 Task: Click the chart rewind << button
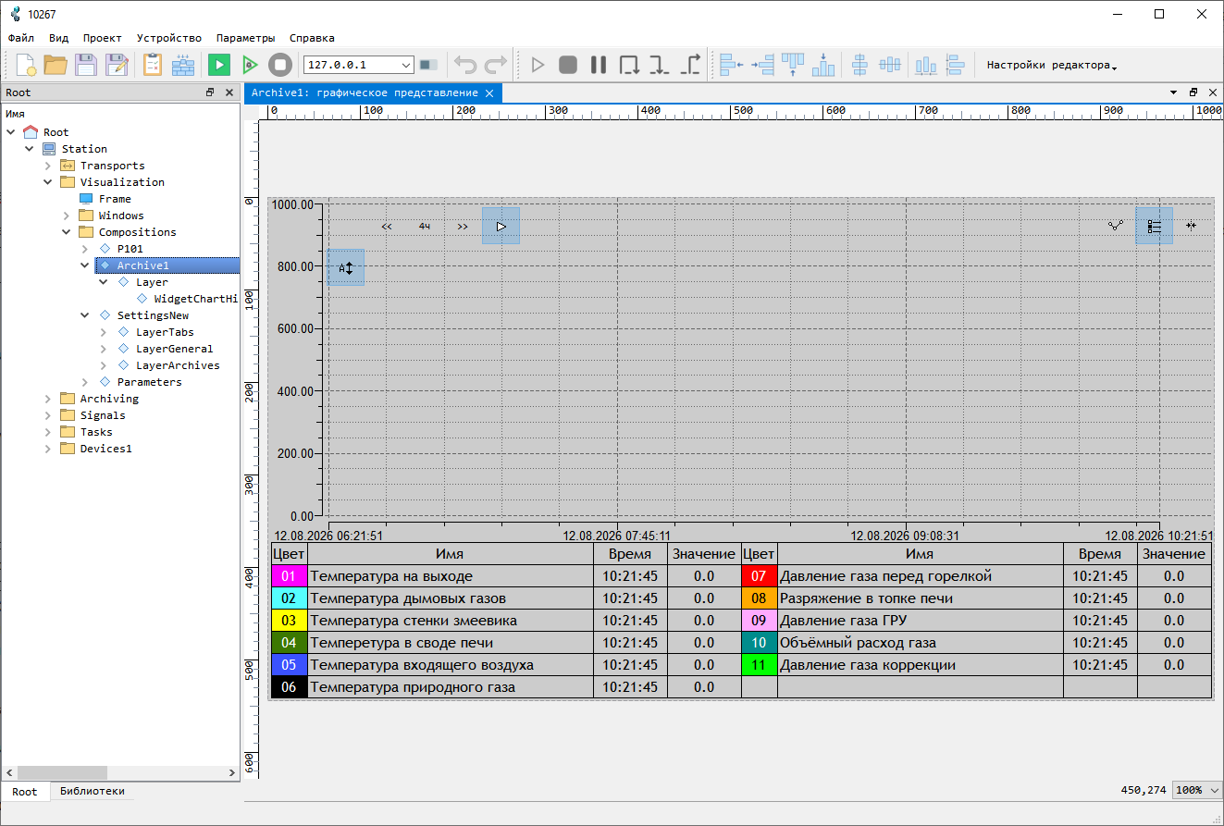click(387, 226)
